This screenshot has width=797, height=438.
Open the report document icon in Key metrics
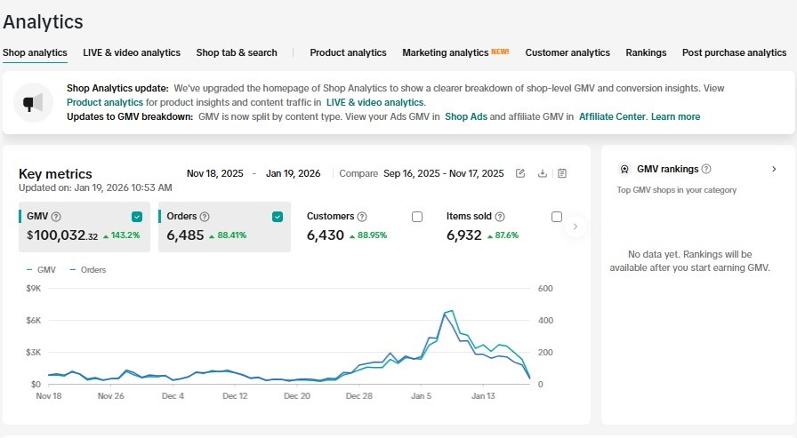tap(562, 173)
